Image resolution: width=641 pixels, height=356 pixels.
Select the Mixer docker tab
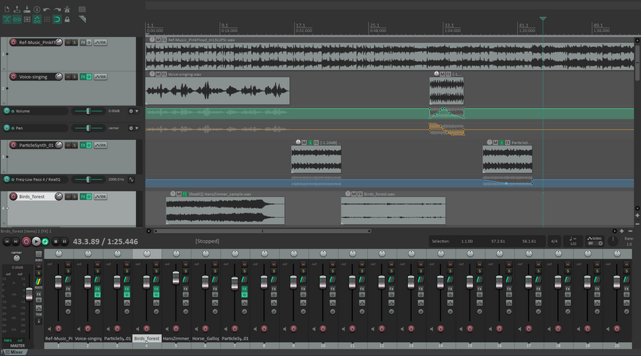click(14, 352)
